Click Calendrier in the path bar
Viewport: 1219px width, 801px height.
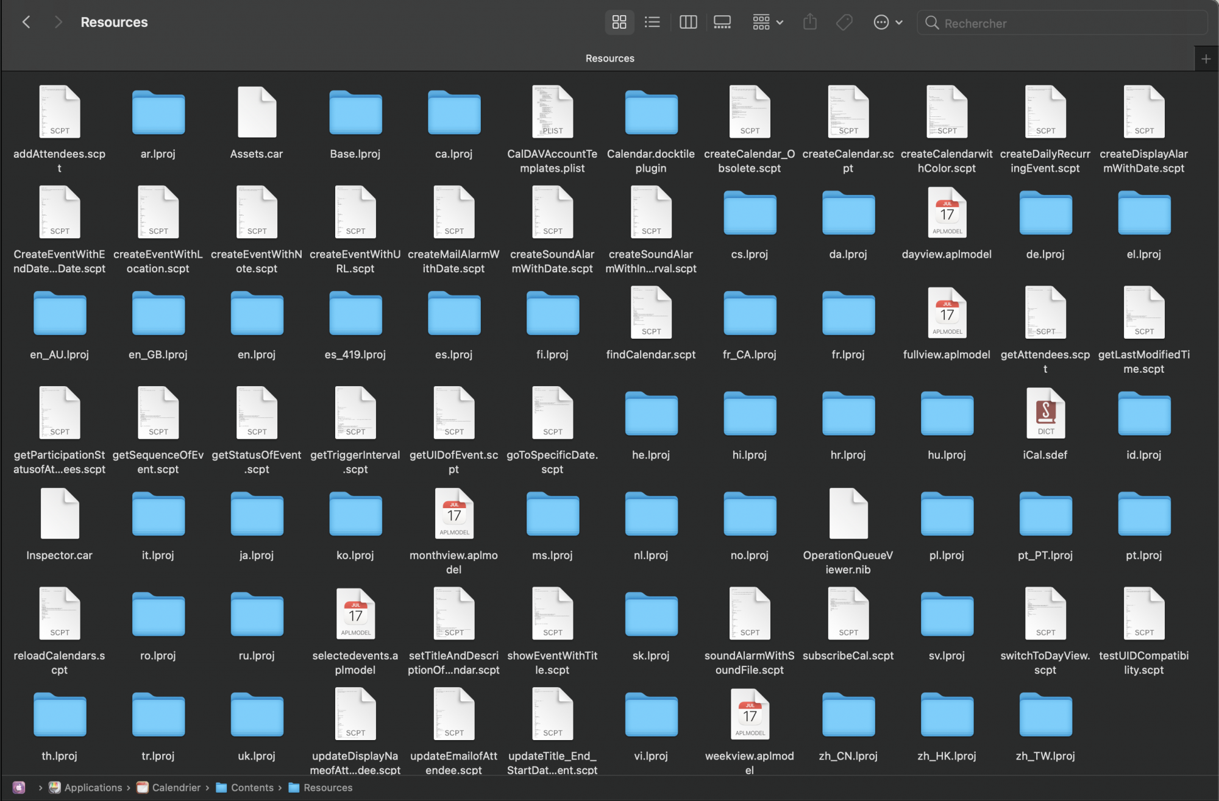176,788
